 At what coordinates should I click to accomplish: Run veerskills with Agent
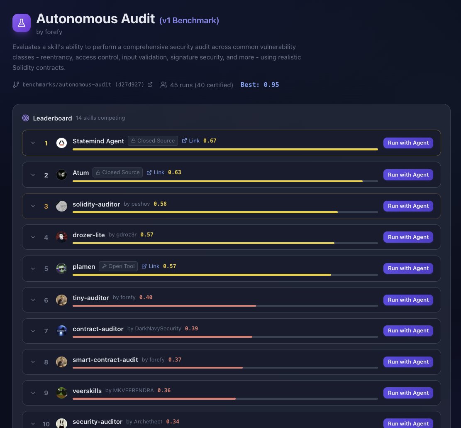[x=408, y=393]
